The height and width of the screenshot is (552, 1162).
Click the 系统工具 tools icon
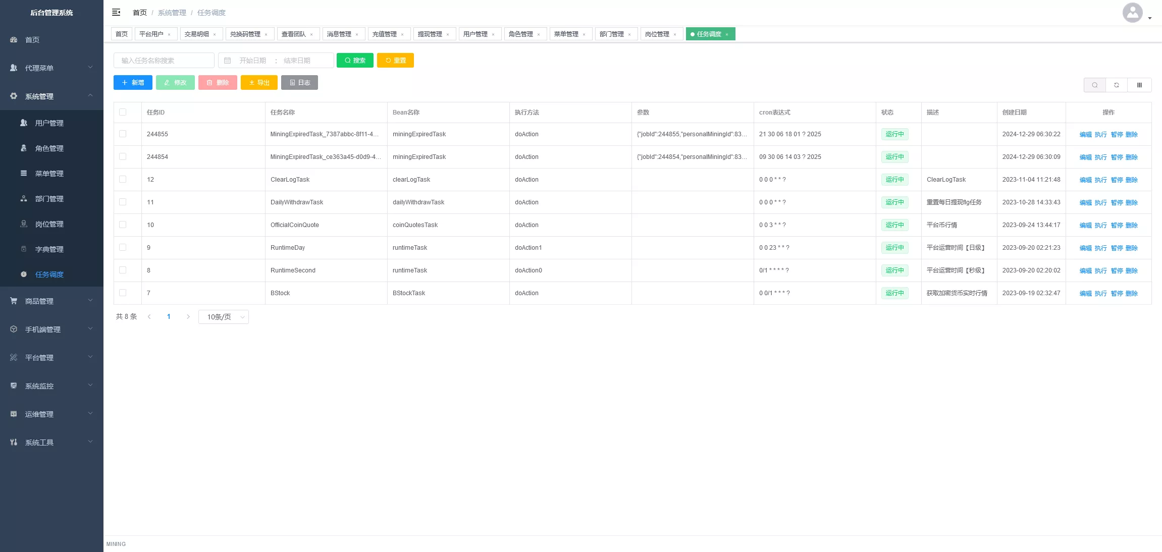14,442
